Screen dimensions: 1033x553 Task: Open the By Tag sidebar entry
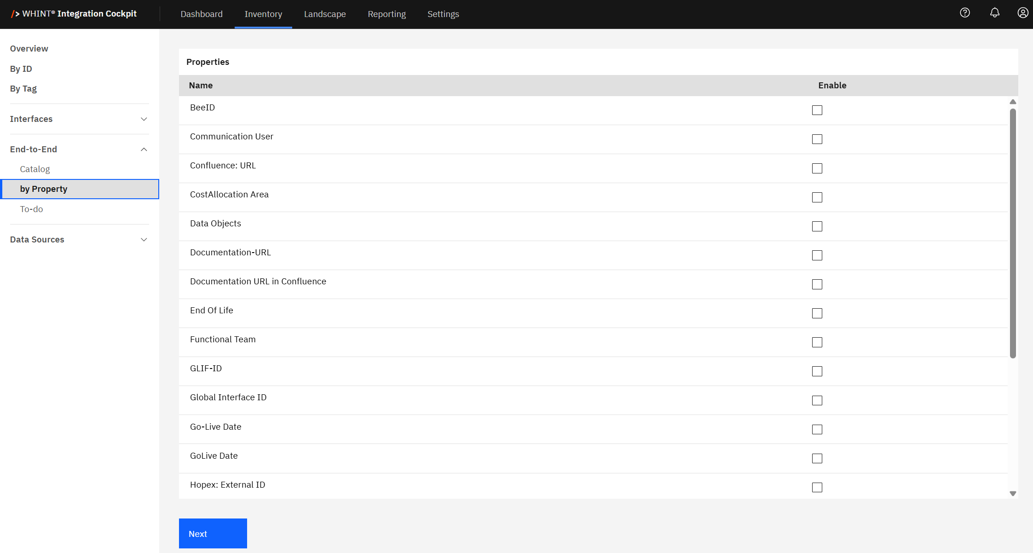pos(23,89)
